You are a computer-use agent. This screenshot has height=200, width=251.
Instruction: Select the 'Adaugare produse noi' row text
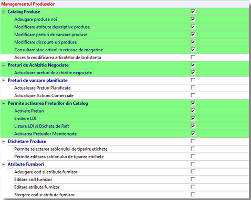(x=36, y=19)
